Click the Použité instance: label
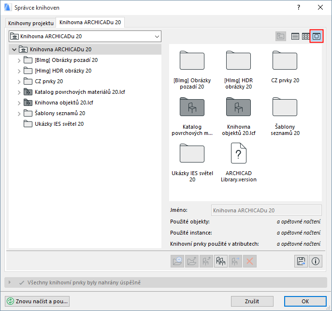 [191, 233]
